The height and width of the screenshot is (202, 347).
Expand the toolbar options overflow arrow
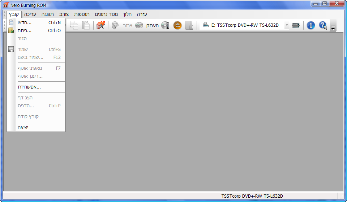click(333, 28)
